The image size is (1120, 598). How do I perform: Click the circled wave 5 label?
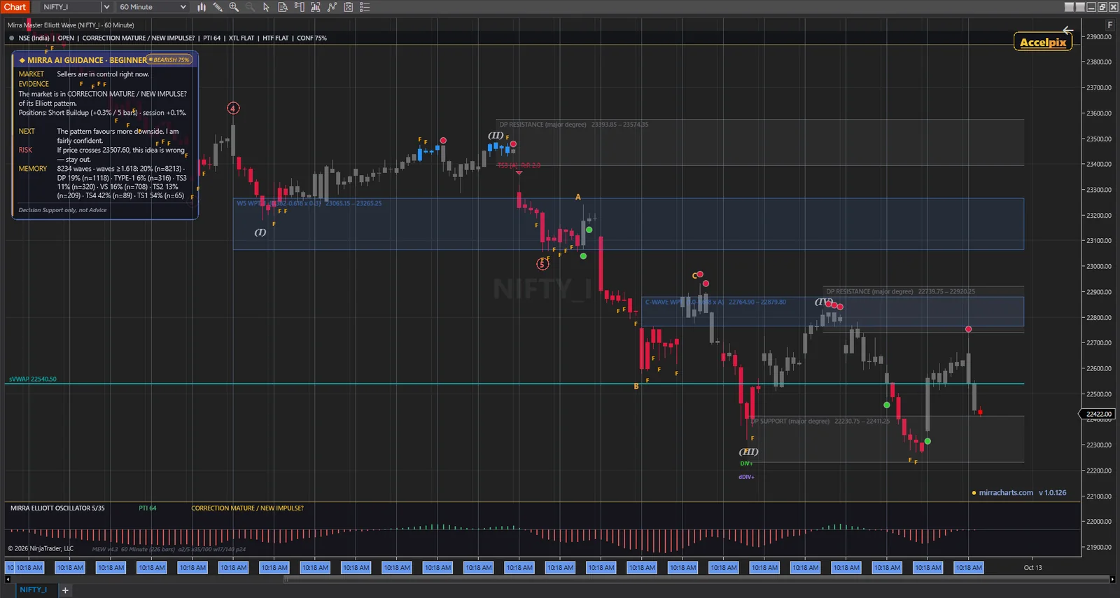pyautogui.click(x=542, y=264)
